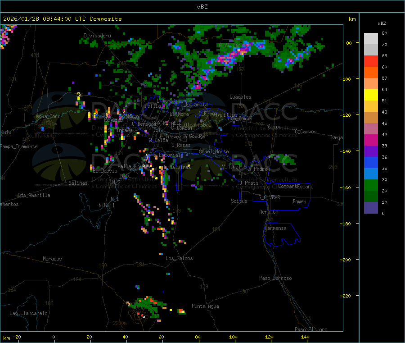The width and height of the screenshot is (405, 343).
Task: Click the 'Guadales' map label
Action: 240,97
